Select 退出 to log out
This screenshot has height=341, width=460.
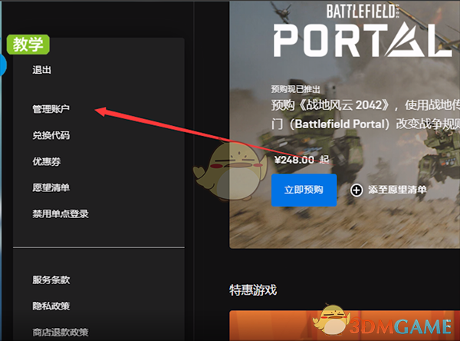point(41,70)
